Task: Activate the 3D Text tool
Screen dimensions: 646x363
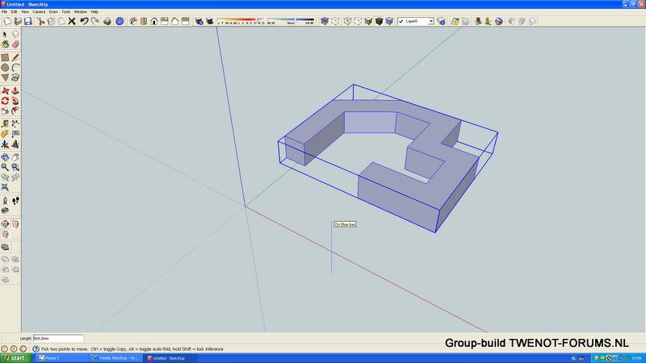Action: click(15, 144)
